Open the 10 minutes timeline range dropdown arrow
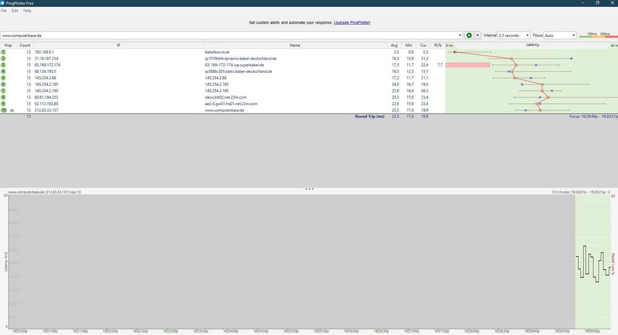Viewport: 618px width, 335px height. [x=609, y=192]
